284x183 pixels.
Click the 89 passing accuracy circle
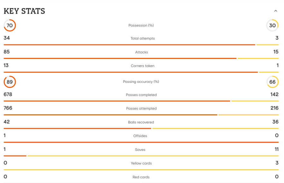click(x=10, y=82)
